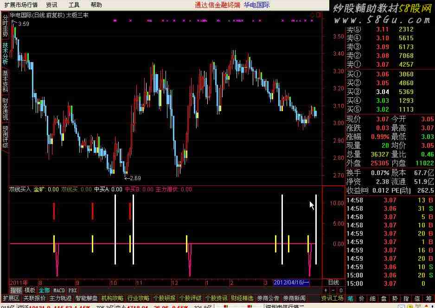This screenshot has height=308, width=435.
Task: Open the 帮助 menu
Action: coord(96,5)
